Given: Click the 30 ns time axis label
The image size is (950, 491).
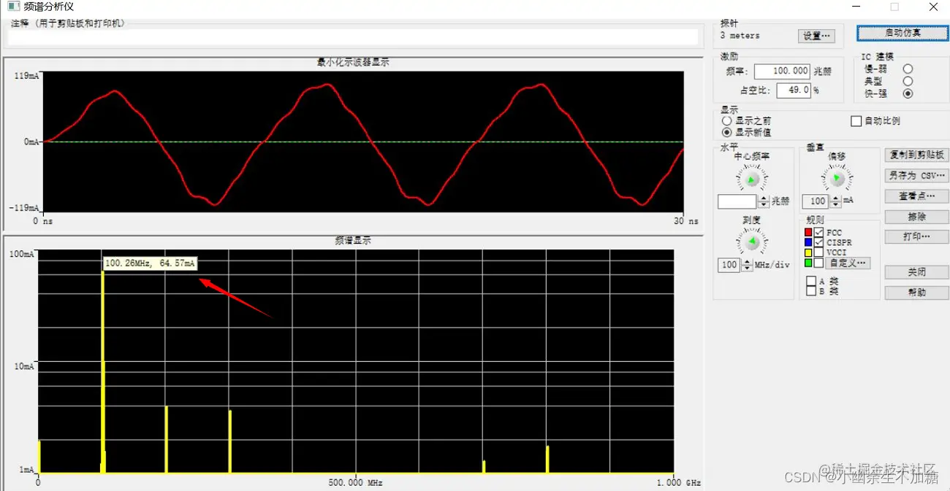Looking at the screenshot, I should (x=685, y=221).
